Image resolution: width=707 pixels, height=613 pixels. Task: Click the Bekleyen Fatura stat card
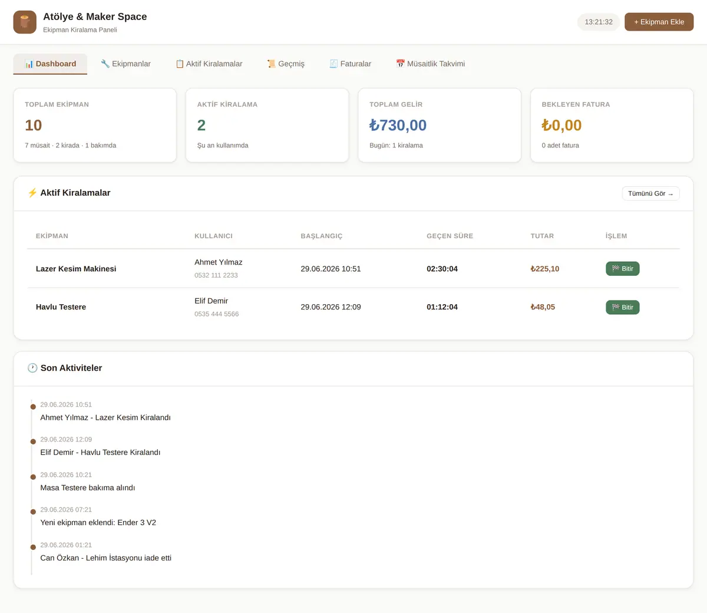(x=612, y=125)
